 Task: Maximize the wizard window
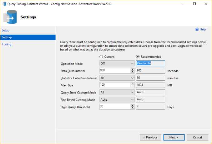[x=194, y=4]
